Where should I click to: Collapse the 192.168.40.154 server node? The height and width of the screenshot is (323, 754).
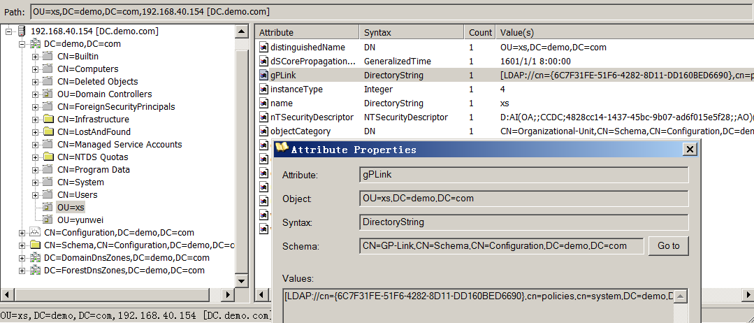coord(8,31)
